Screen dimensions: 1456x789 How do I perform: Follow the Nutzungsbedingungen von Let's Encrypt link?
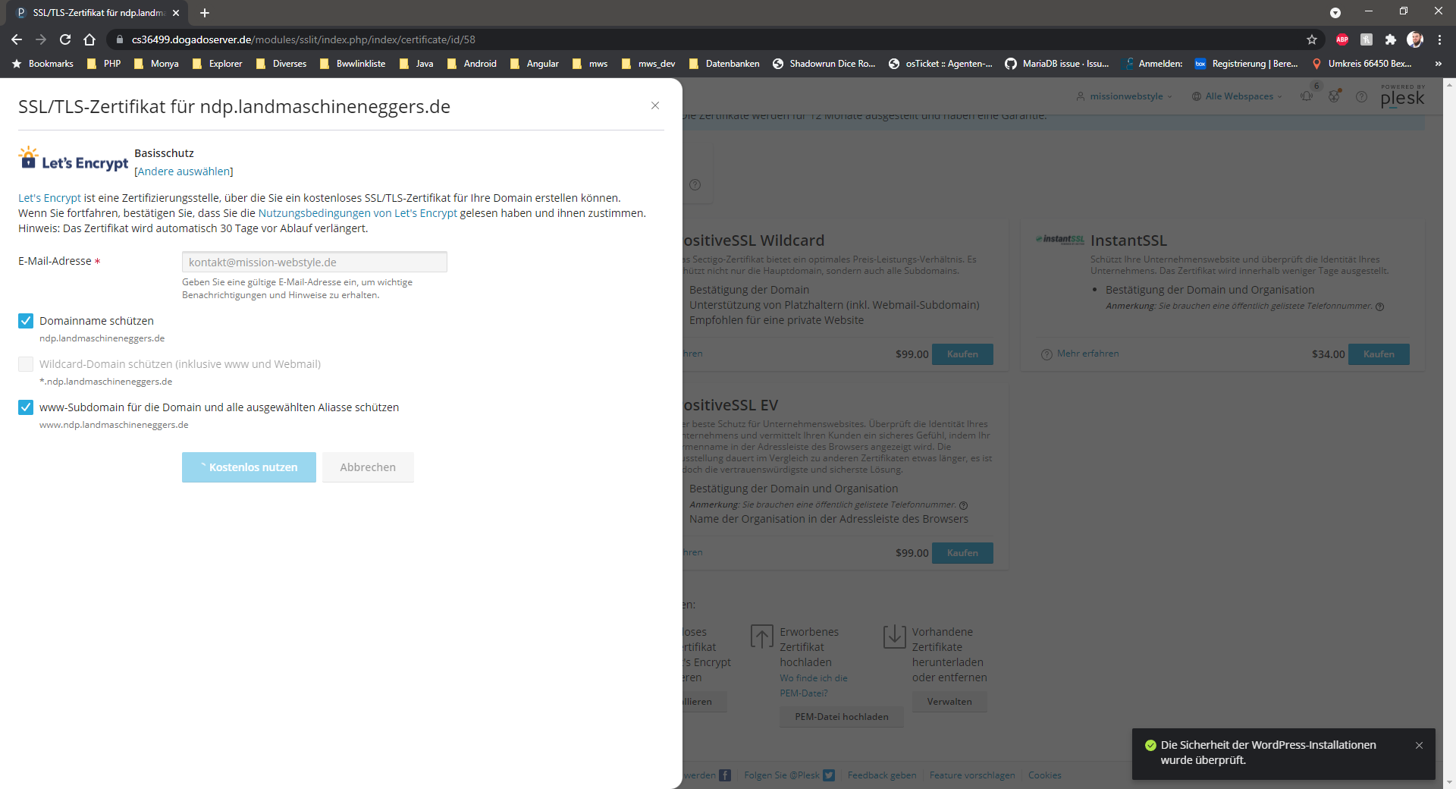pos(357,213)
